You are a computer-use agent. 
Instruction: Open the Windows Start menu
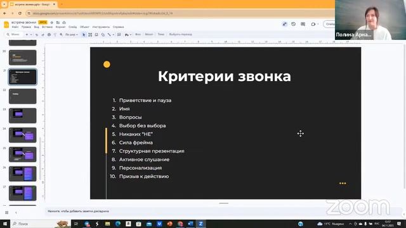tap(4, 224)
